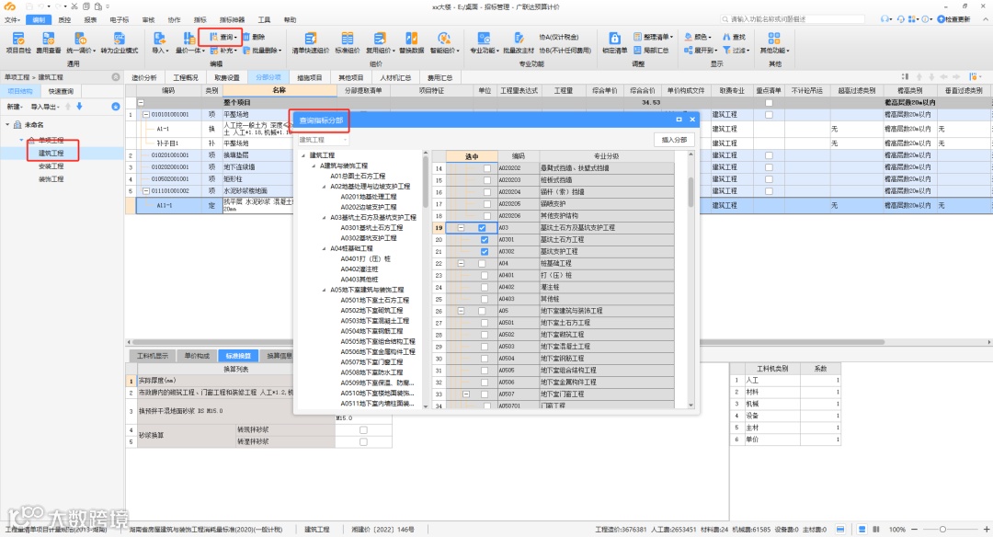The width and height of the screenshot is (993, 537).
Task: Check the A05 地下室建筑与装饰工程 checkbox
Action: (482, 311)
